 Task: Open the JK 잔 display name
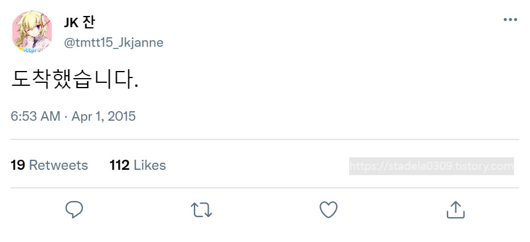coord(79,22)
